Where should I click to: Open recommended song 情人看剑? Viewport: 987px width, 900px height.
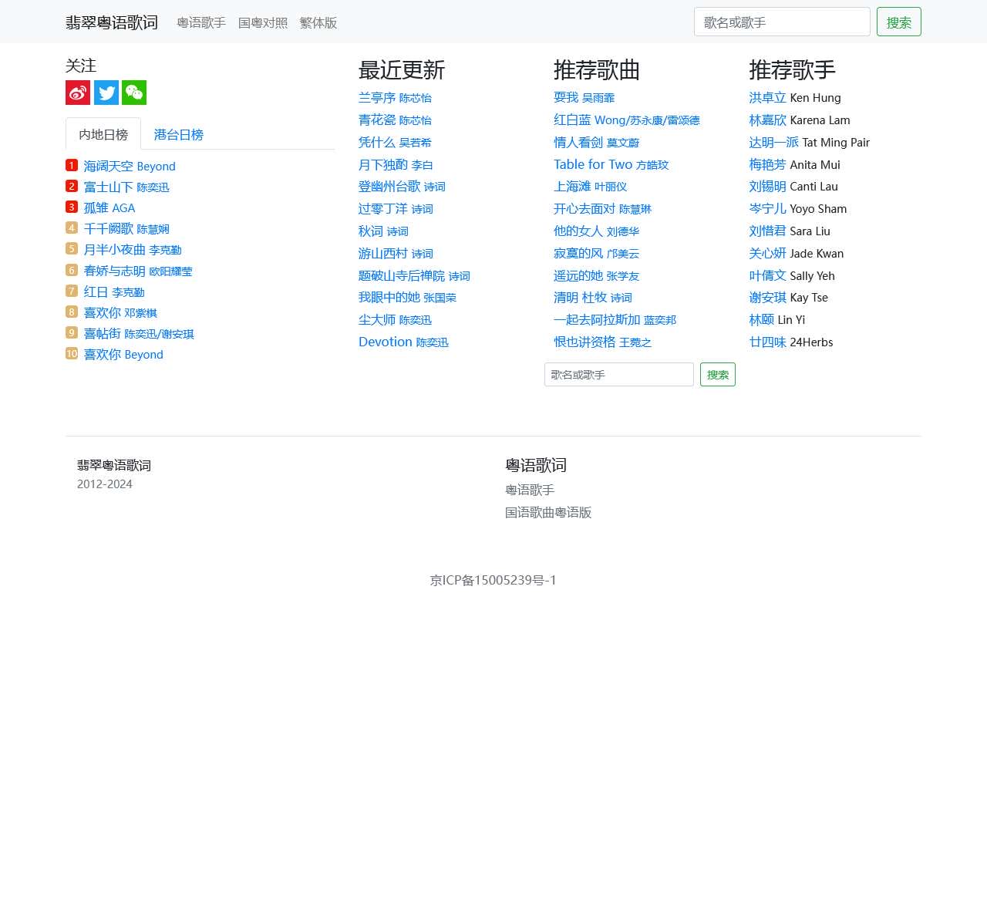tap(597, 142)
